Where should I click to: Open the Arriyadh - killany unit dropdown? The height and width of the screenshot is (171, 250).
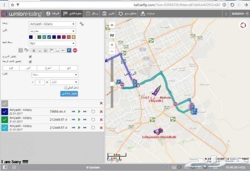pyautogui.click(x=52, y=24)
